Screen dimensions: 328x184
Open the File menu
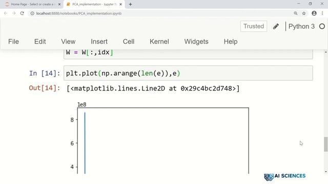pos(14,41)
